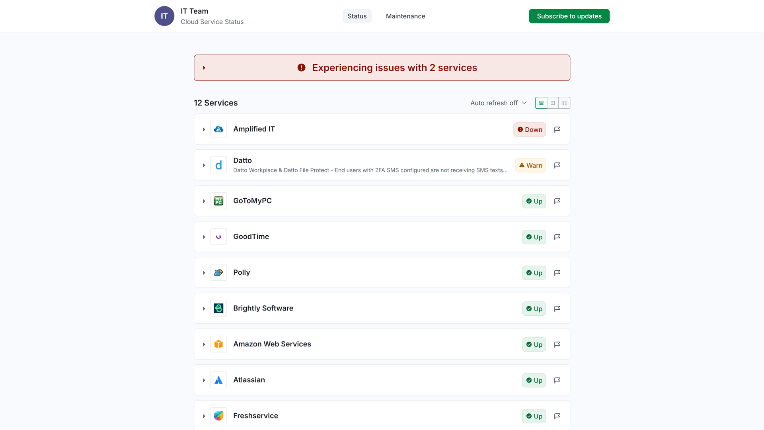
Task: Click the IT Team avatar
Action: tap(164, 16)
